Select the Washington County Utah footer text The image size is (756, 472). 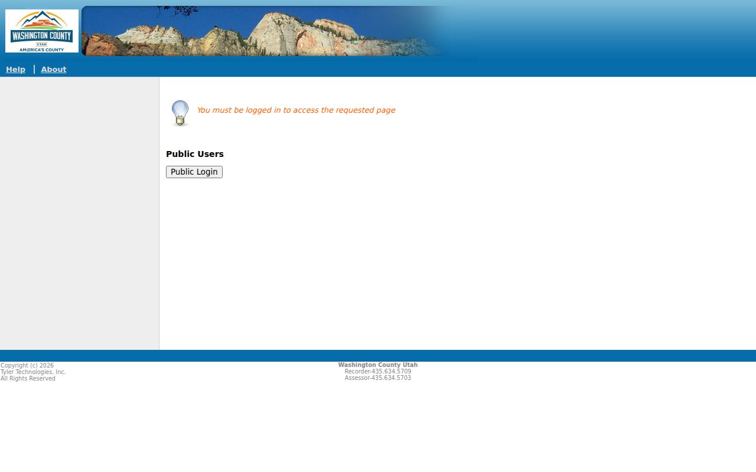tap(378, 365)
